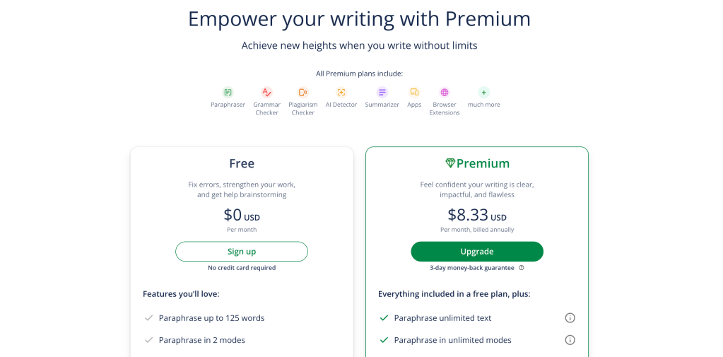723x357 pixels.
Task: Select the Plagiarism Checker icon
Action: (x=302, y=93)
